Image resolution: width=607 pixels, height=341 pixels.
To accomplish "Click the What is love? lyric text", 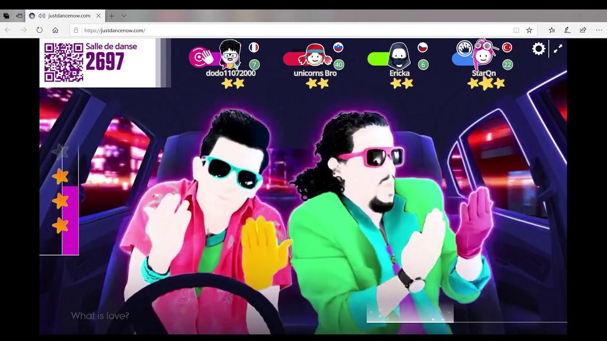I will click(100, 316).
